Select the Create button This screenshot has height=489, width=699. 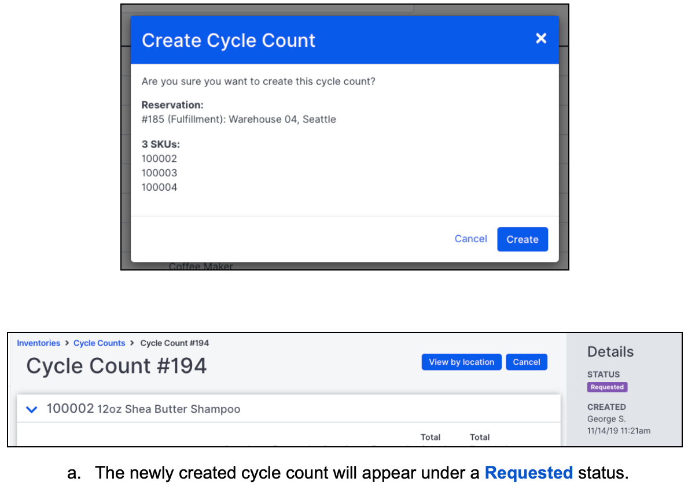point(522,239)
